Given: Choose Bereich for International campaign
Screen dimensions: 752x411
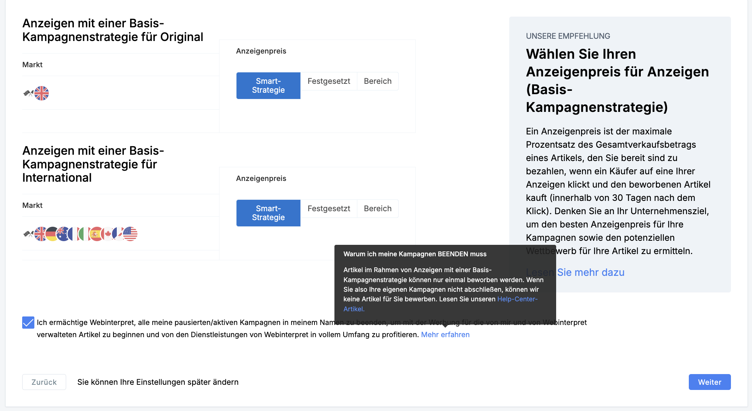Looking at the screenshot, I should coord(377,209).
